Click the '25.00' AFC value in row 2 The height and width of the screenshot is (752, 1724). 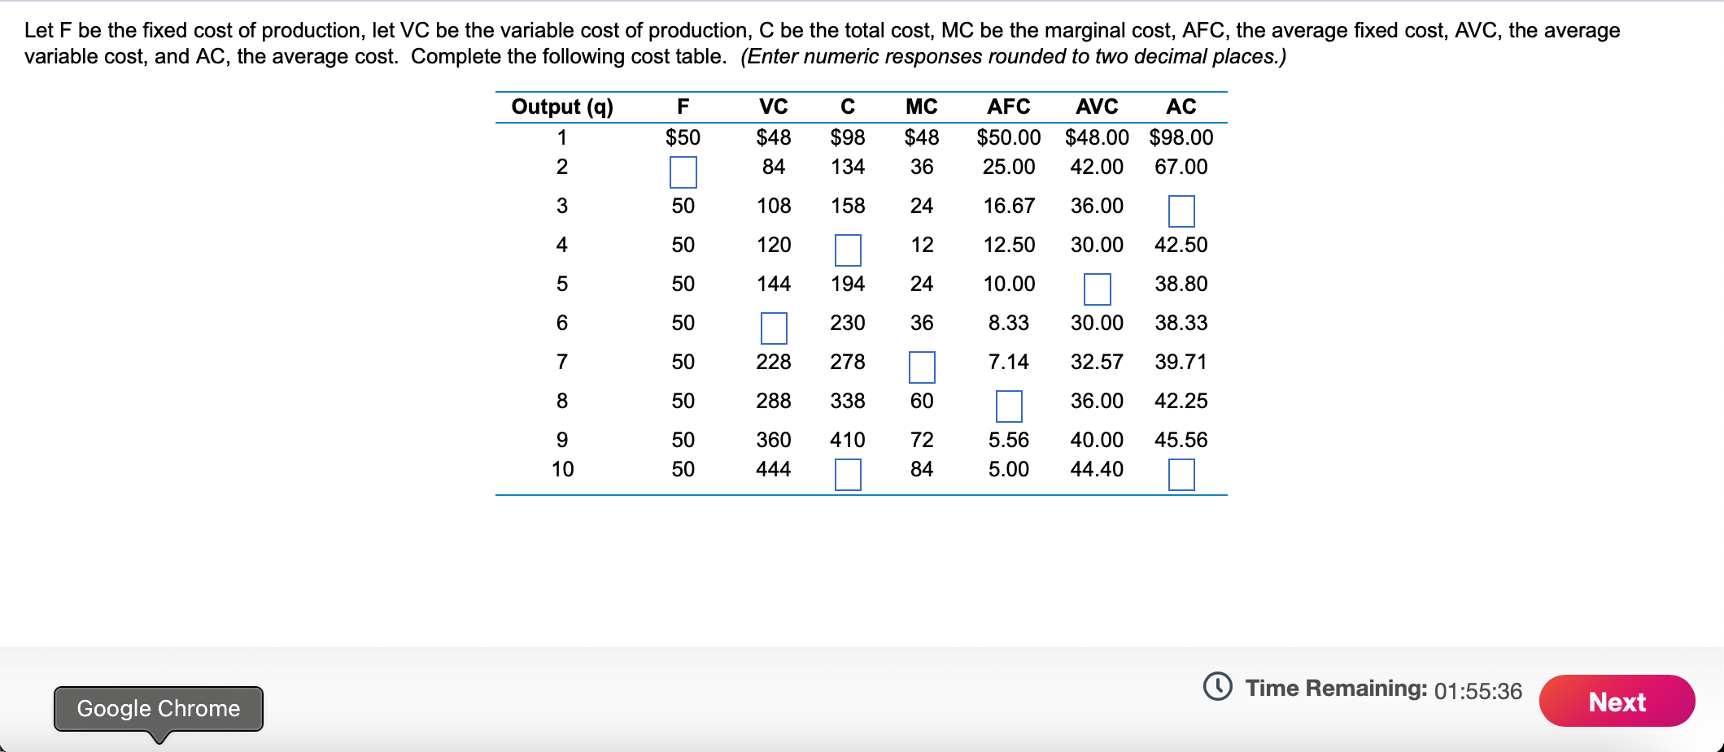point(1009,167)
